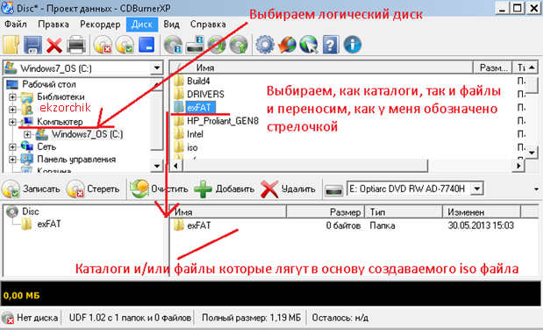Image resolution: width=543 pixels, height=330 pixels.
Task: Click the Удалить button
Action: click(288, 189)
